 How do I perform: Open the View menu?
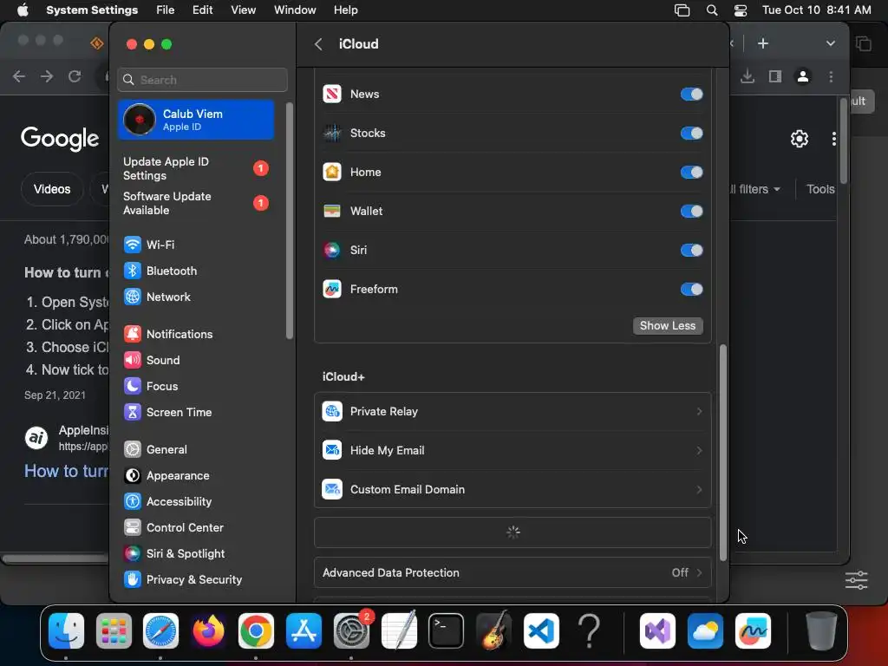tap(243, 10)
